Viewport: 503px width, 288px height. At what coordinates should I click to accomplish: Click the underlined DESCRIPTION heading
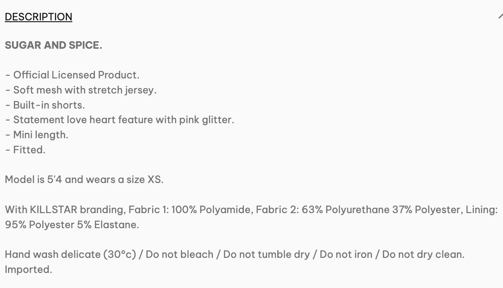pos(39,17)
